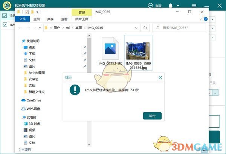226x154 pixels.
Task: Open pinned 文档 under quick access
Action: pos(29,60)
